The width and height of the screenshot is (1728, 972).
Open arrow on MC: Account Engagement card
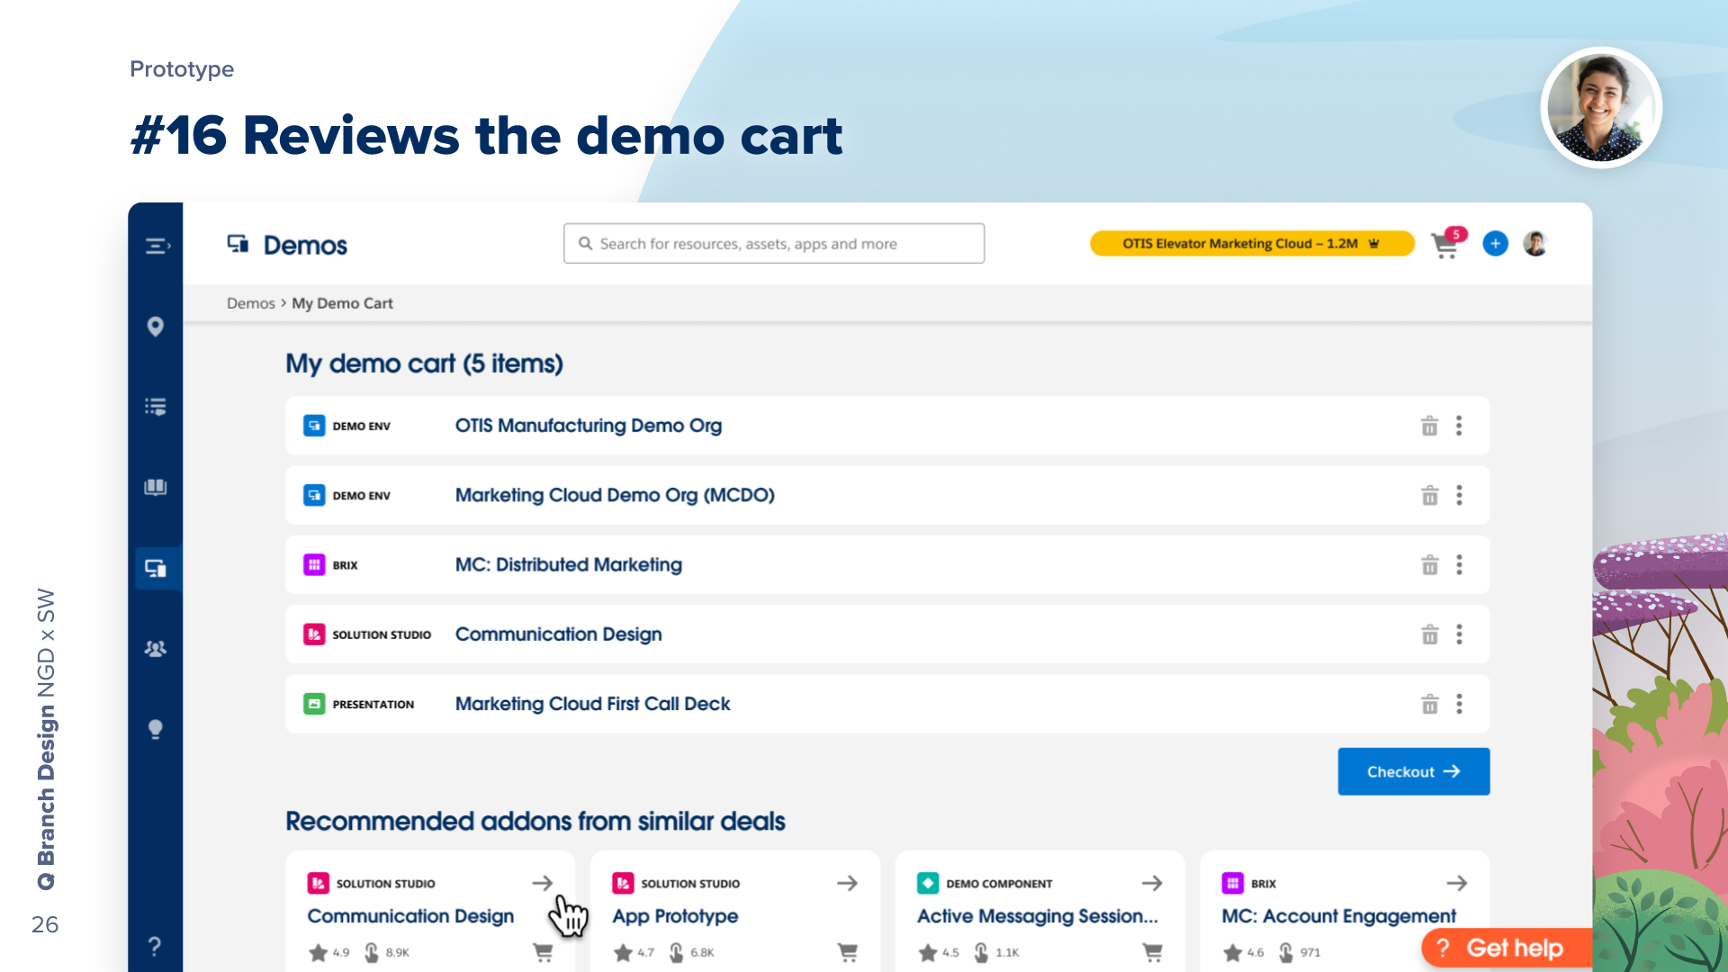point(1457,884)
